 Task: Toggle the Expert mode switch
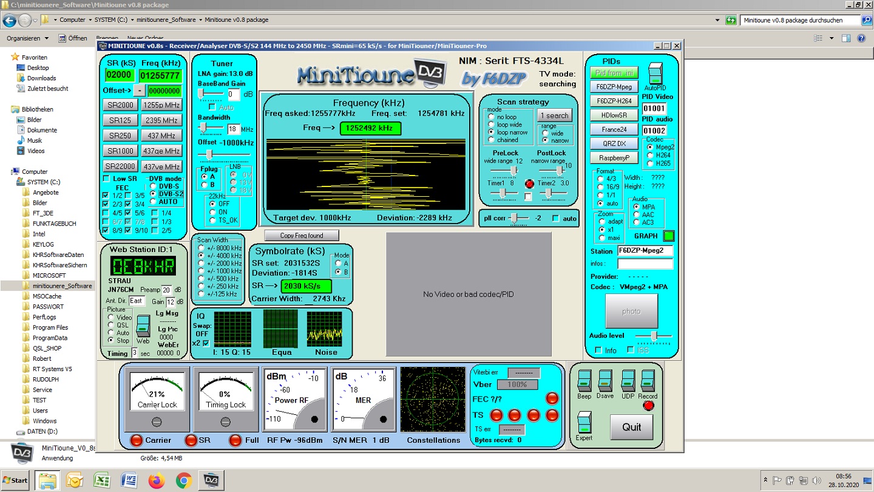pos(584,423)
